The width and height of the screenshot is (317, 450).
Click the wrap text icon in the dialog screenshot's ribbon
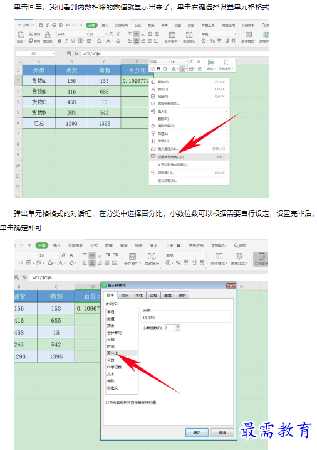point(152,256)
